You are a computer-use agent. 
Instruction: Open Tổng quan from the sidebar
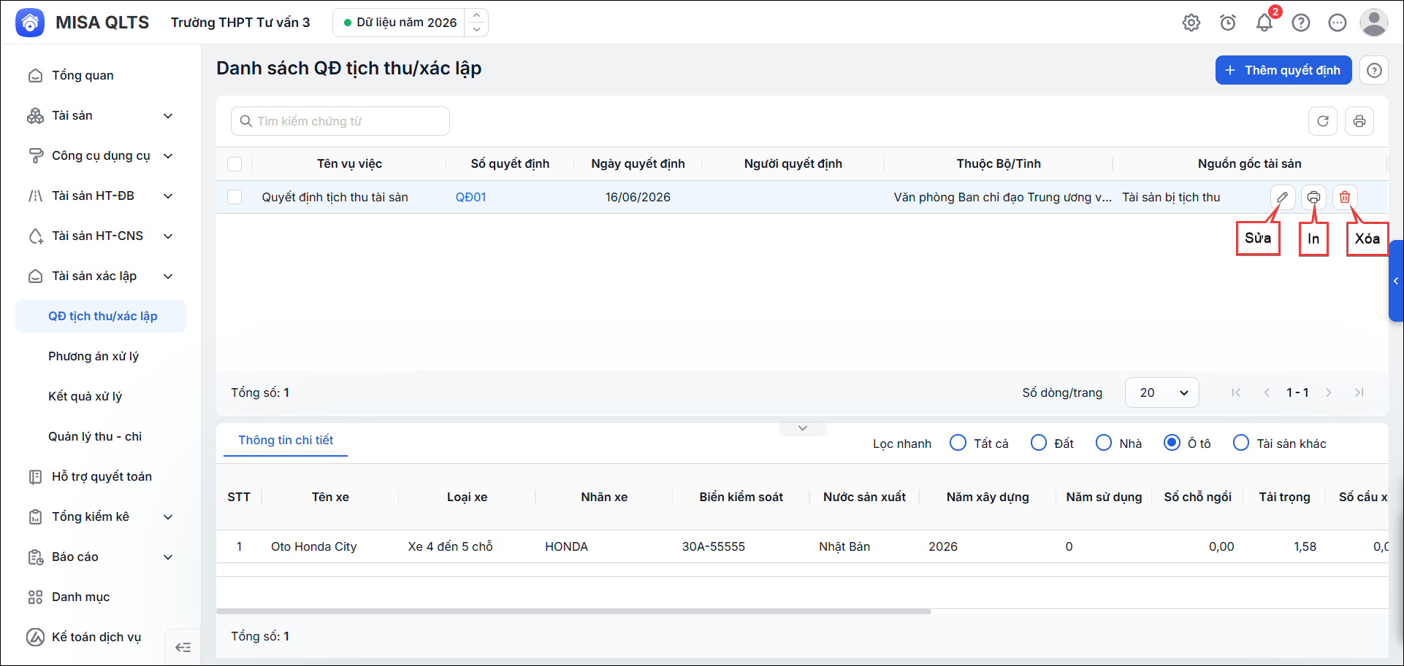pyautogui.click(x=101, y=75)
